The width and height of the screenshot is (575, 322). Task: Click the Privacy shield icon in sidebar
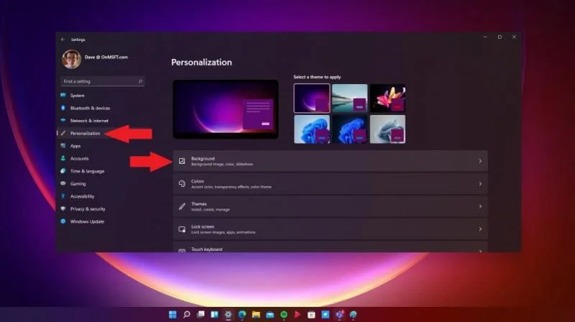pos(63,208)
